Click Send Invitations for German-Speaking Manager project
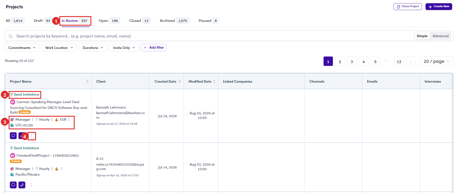Viewport: 458px width, 193px height. pos(25,94)
